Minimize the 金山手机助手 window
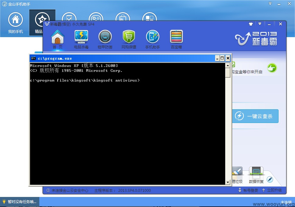 click(279, 4)
